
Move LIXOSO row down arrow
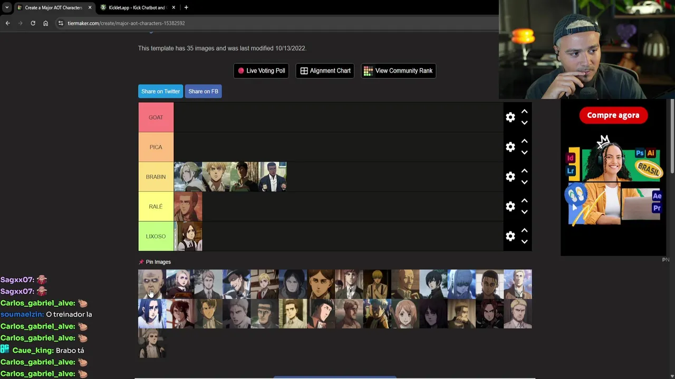(x=524, y=242)
